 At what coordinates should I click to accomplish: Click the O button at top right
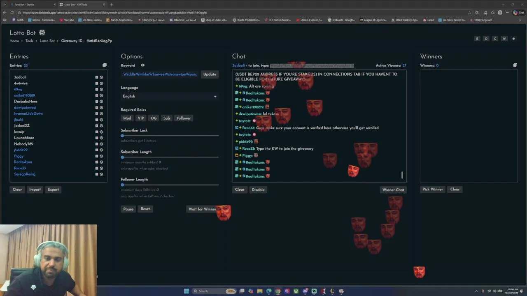(486, 39)
